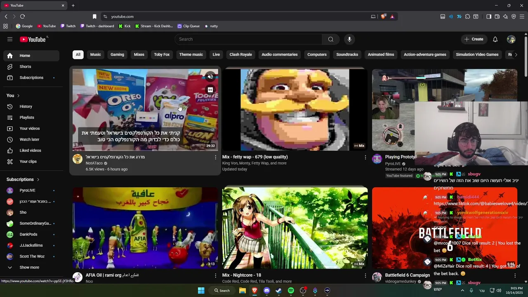528x297 pixels.
Task: Open the fetty wap mix thumbnail
Action: coord(295,110)
